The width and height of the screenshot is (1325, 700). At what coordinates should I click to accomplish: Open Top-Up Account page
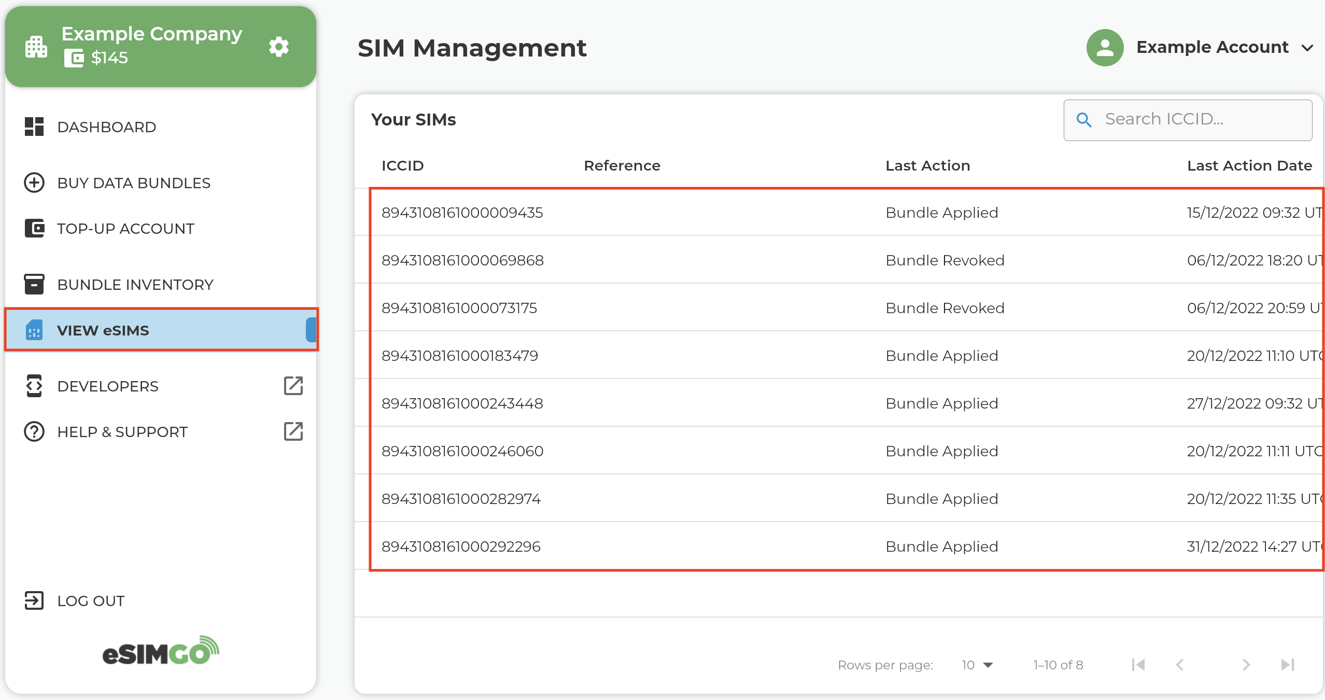(125, 229)
